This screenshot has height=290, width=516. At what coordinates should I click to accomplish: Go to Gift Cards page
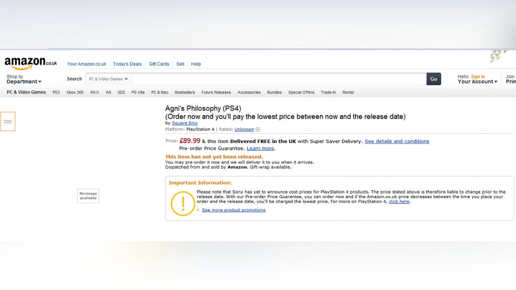pos(159,64)
